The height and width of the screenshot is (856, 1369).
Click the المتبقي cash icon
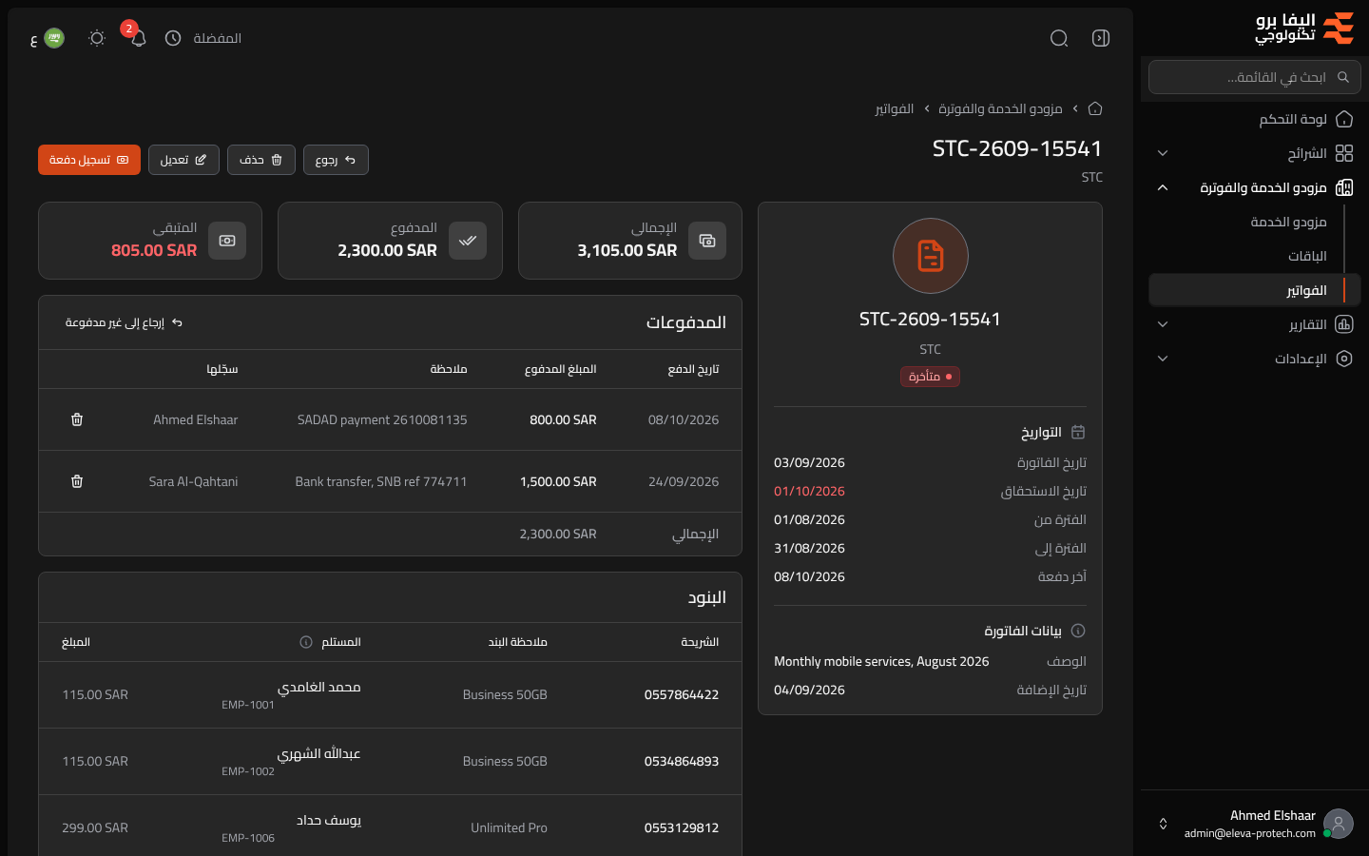[227, 241]
